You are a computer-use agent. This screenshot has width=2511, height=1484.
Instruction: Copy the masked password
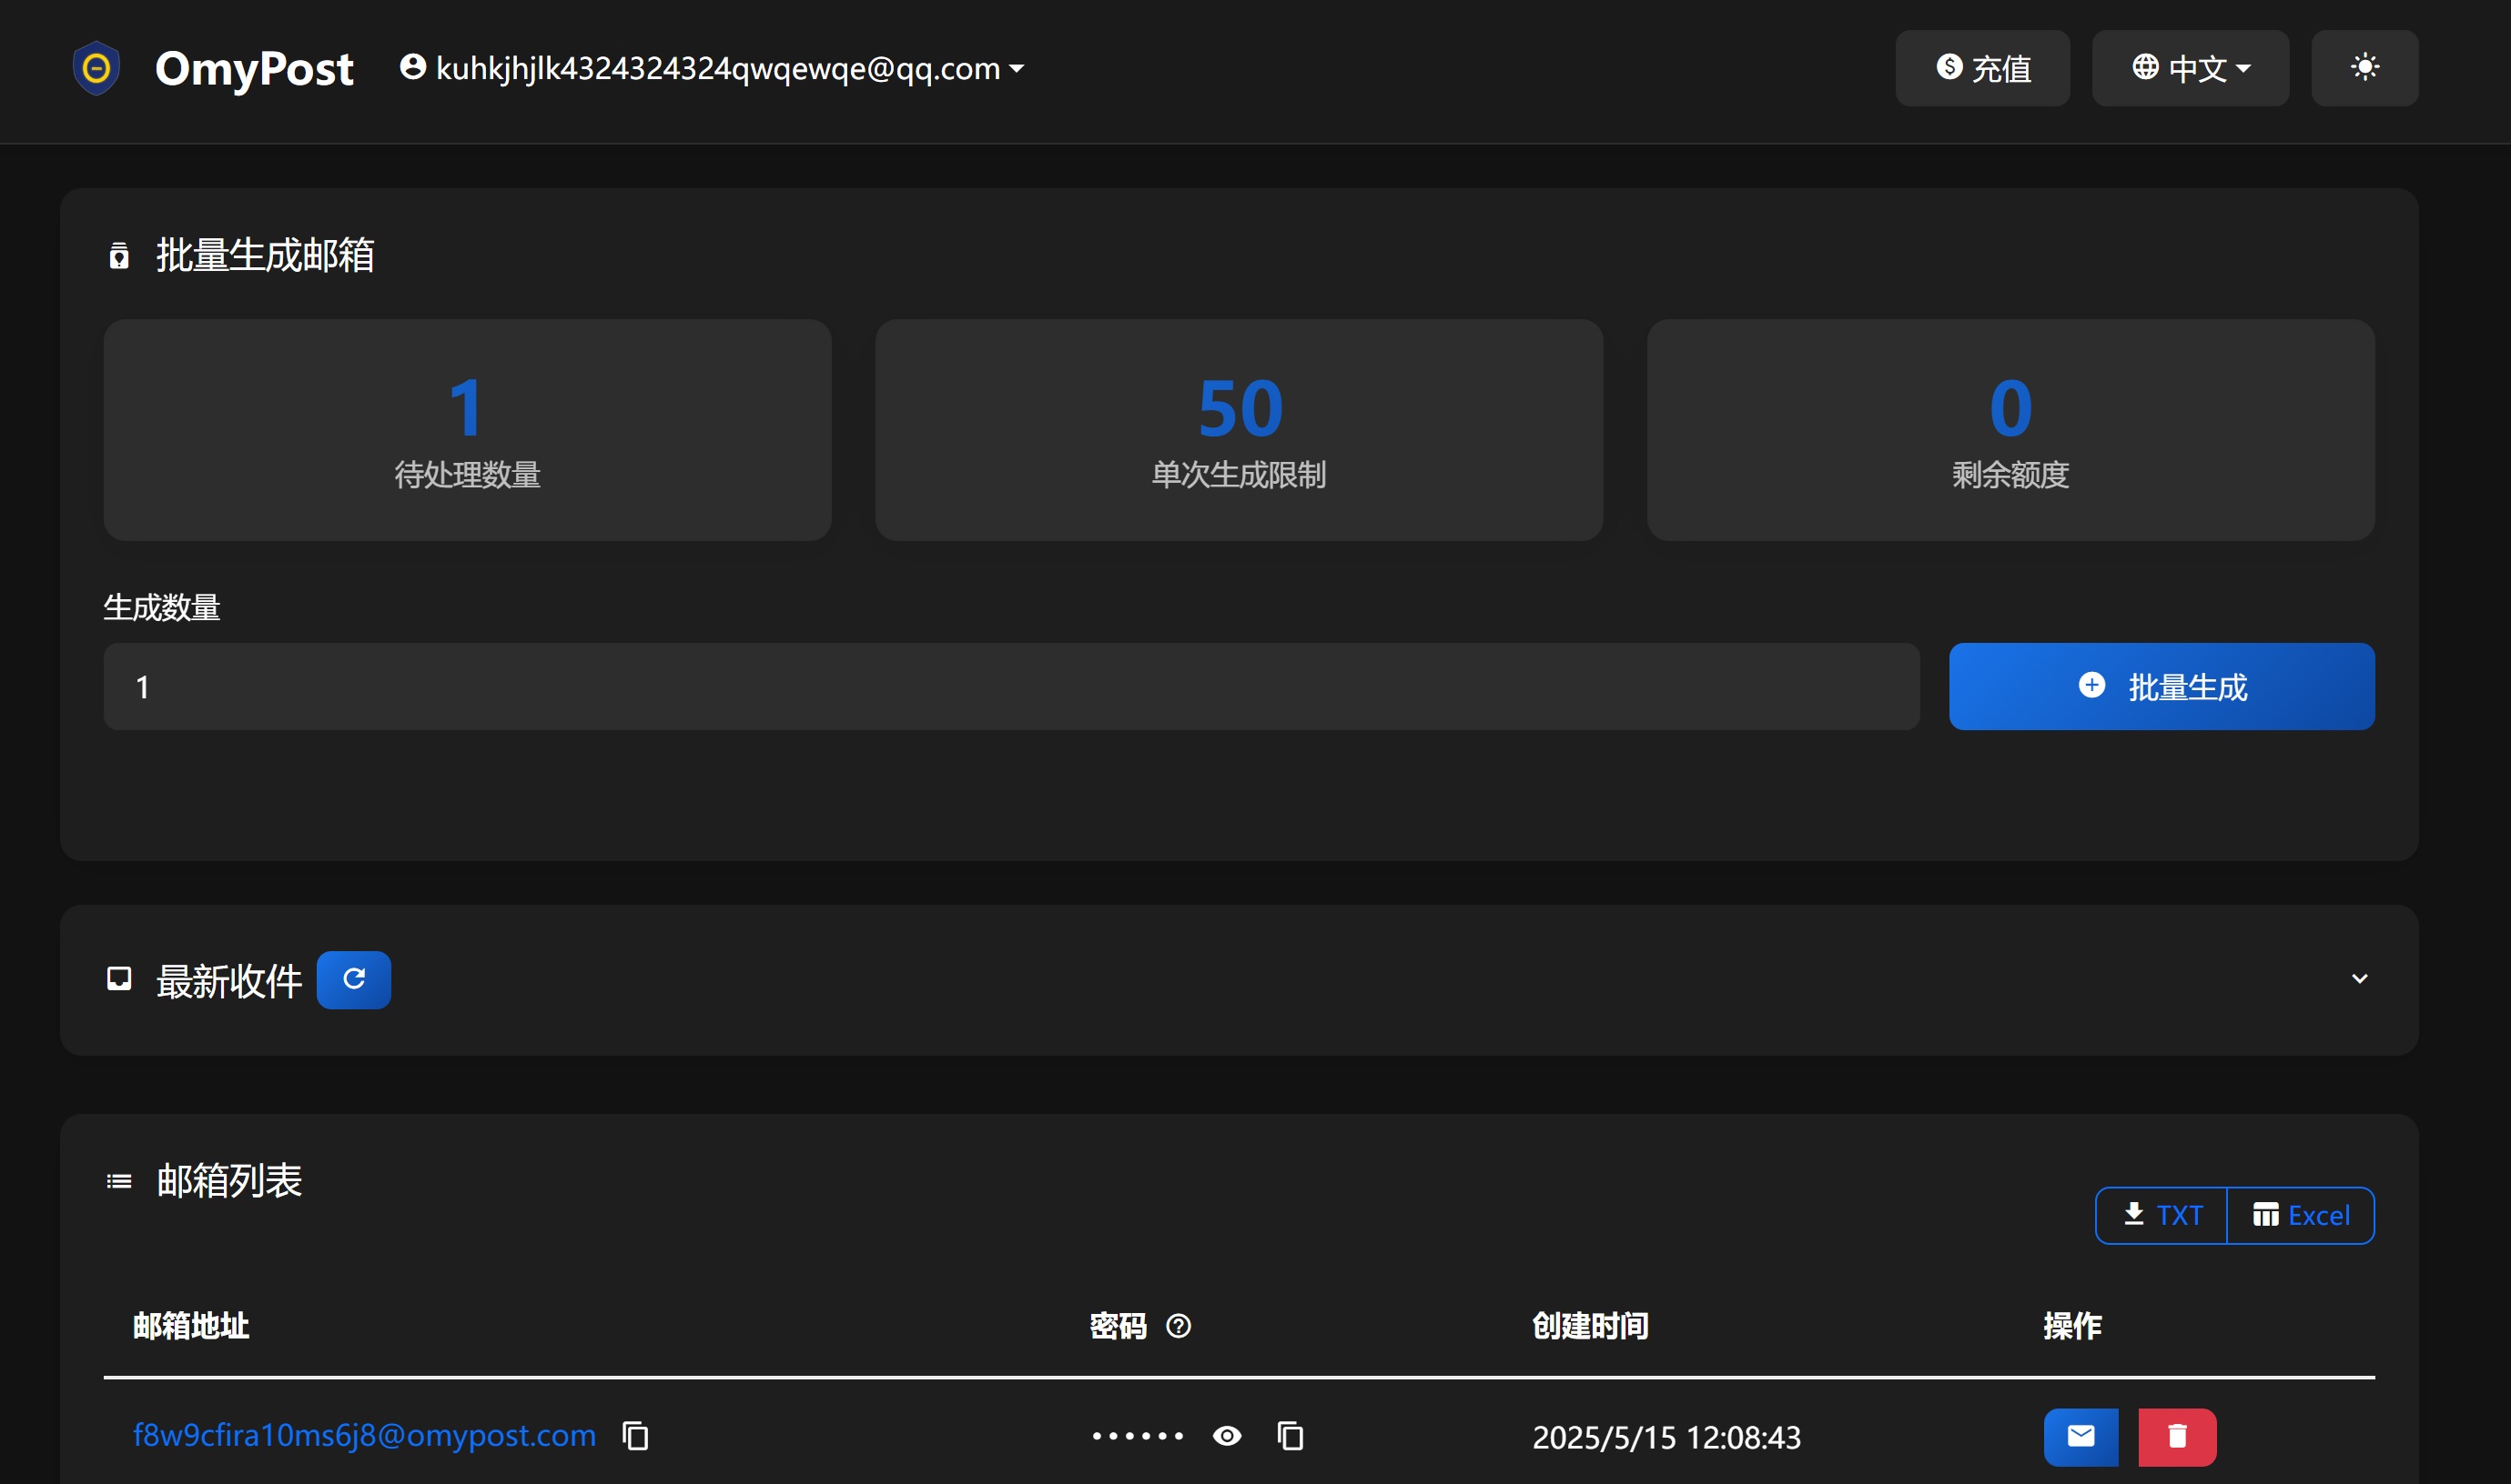coord(1290,1437)
